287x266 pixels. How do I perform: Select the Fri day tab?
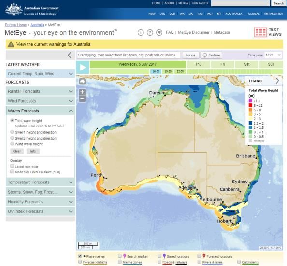tap(223, 64)
